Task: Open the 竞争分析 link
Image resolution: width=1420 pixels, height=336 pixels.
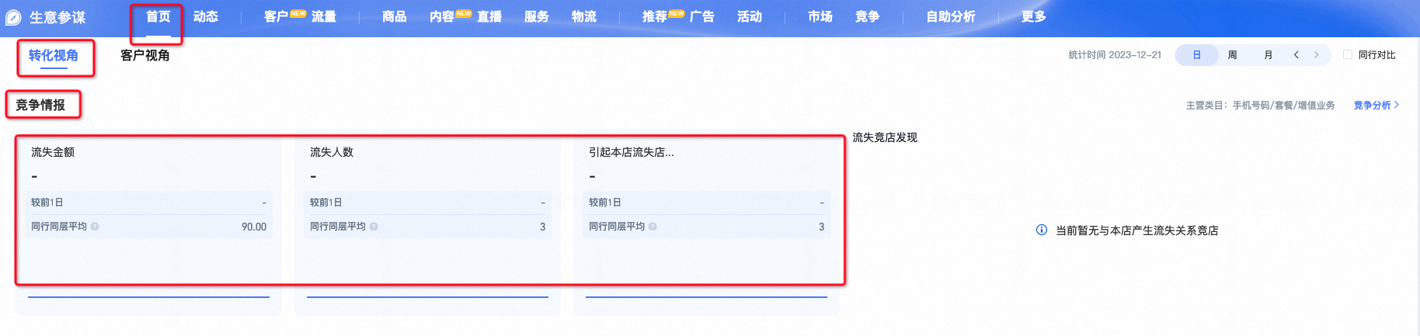Action: 1376,106
